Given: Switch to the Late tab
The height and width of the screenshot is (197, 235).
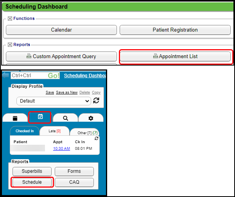Looking at the screenshot, I should (54, 131).
